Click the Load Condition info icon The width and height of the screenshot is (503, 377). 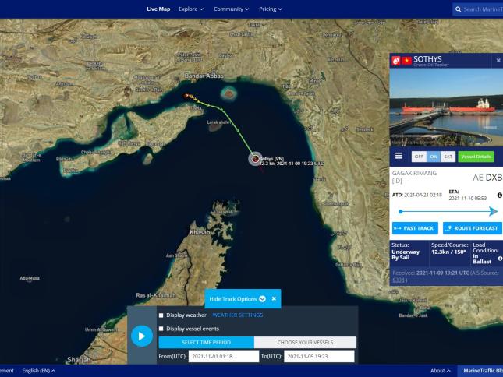click(x=499, y=259)
